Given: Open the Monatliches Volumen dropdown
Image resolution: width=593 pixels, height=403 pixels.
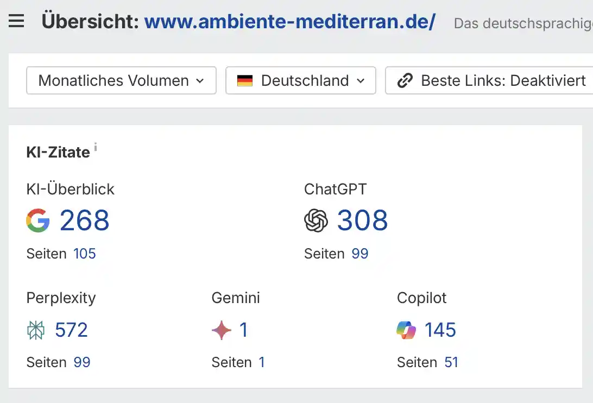Looking at the screenshot, I should coord(121,80).
